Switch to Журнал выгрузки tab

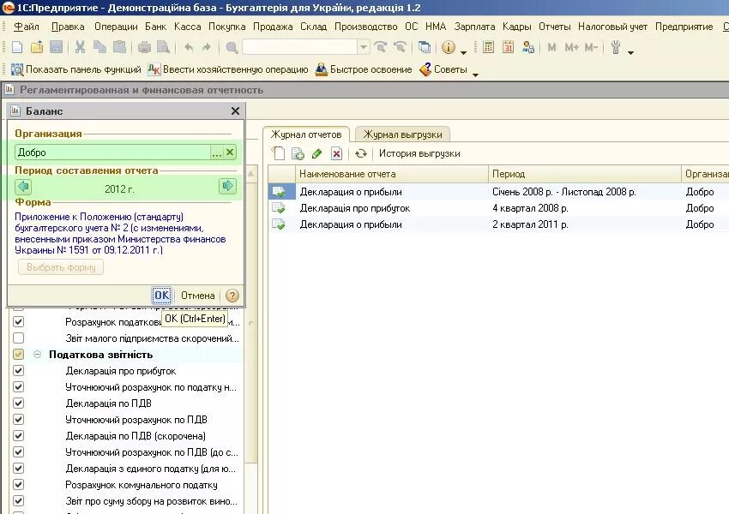pyautogui.click(x=402, y=134)
